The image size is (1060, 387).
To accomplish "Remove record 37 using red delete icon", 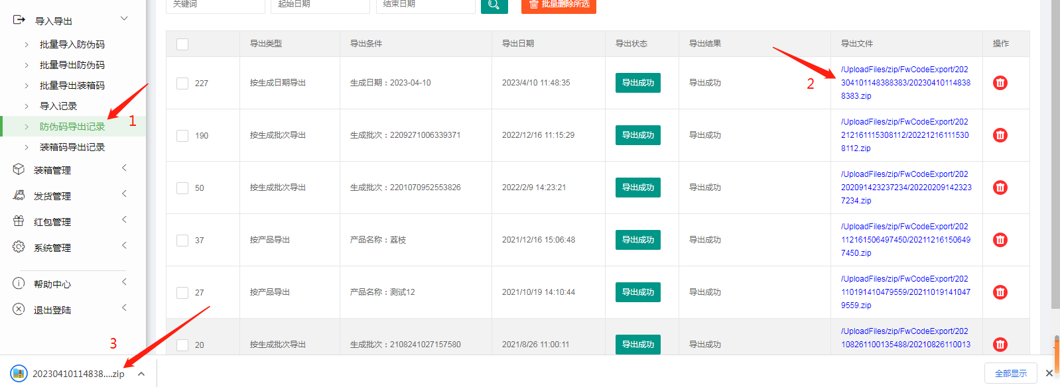I will pyautogui.click(x=1000, y=240).
